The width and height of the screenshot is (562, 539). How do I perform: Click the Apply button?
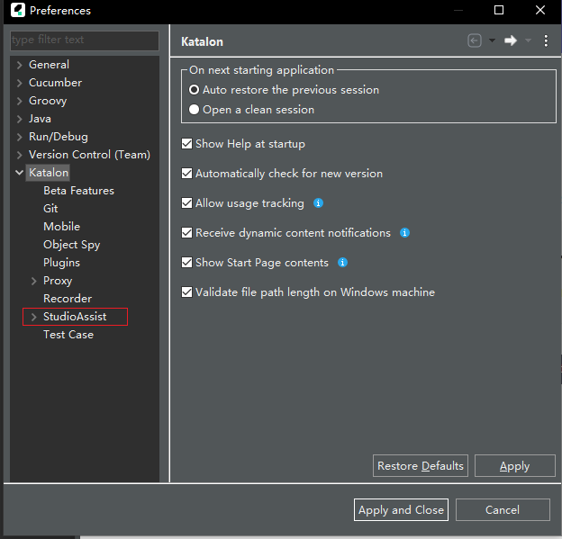point(514,465)
